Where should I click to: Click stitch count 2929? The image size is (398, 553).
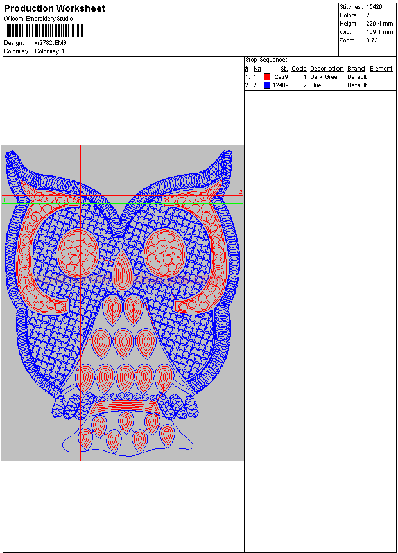[x=281, y=77]
